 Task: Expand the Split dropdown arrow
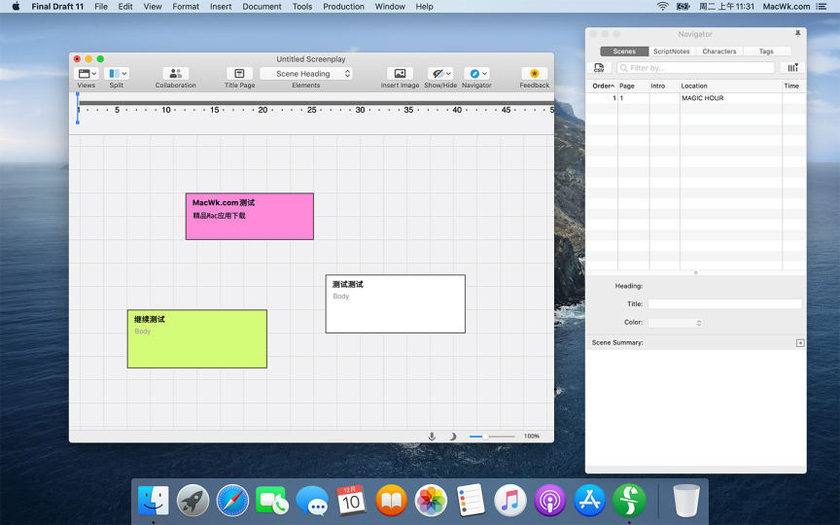[124, 73]
